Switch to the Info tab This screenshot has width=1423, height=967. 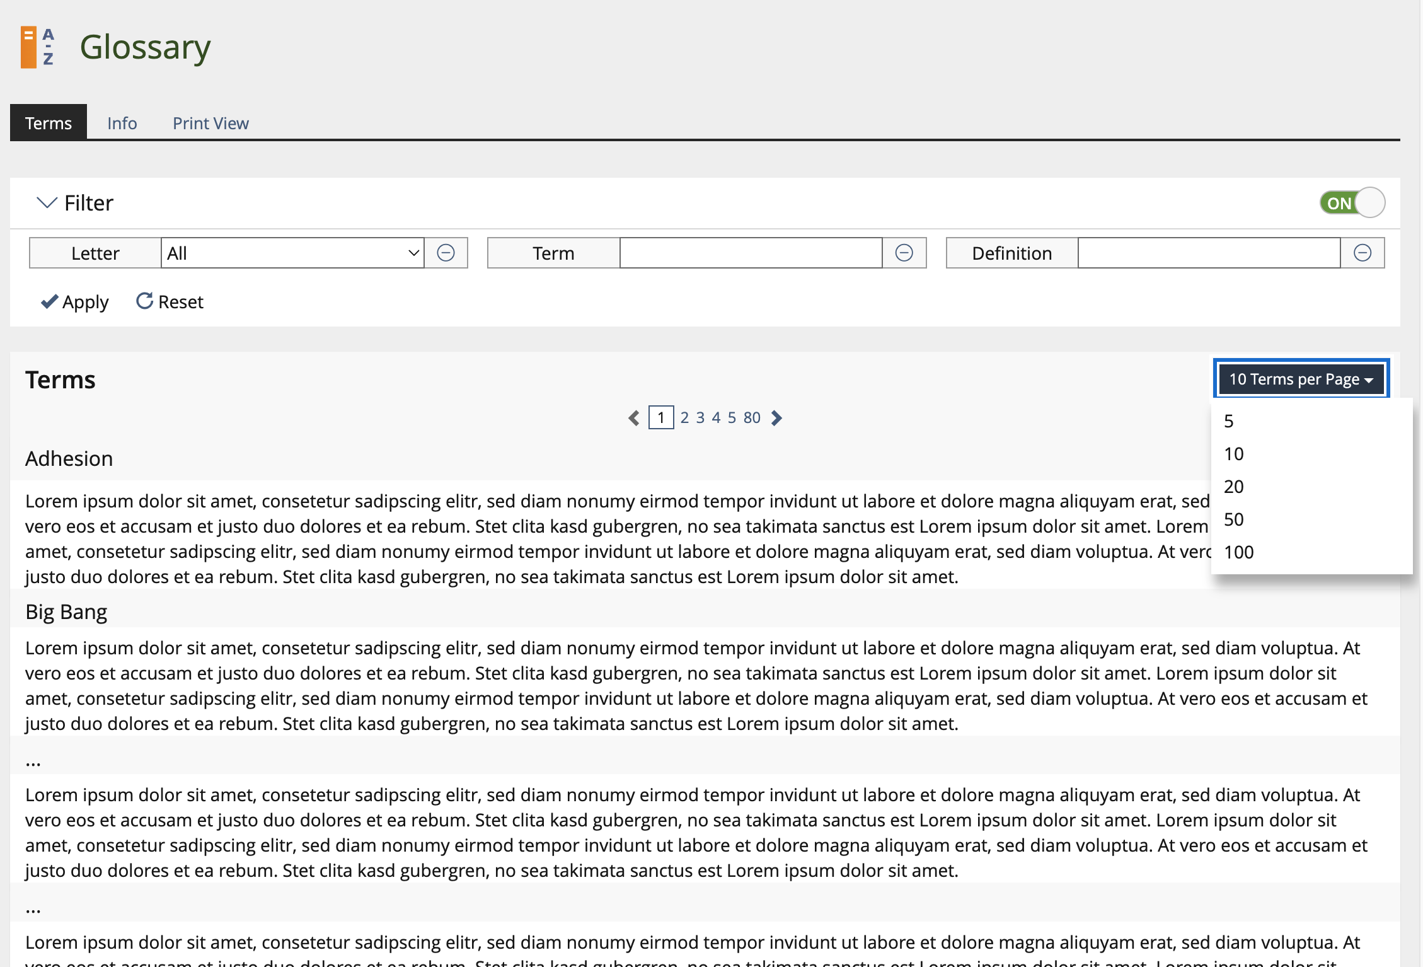[122, 123]
